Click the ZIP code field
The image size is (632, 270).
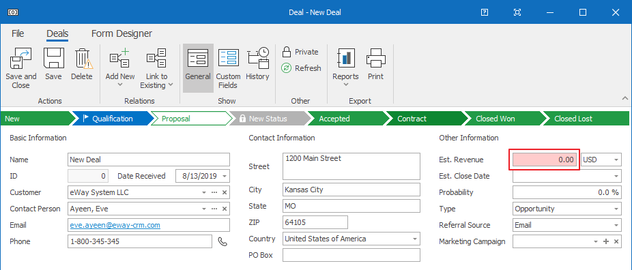(315, 222)
